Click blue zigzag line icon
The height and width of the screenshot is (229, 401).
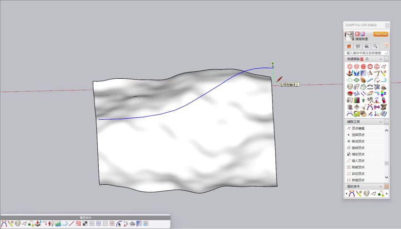[370, 80]
